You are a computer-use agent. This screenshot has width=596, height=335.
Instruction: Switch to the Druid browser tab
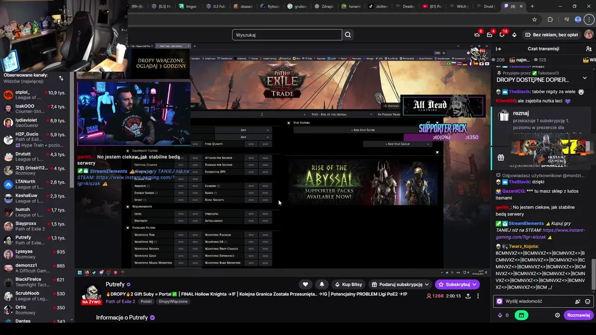487,6
